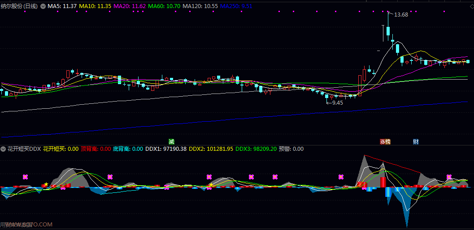The width and height of the screenshot is (474, 230).
Task: Select the green DDX3 value label
Action: [256, 149]
